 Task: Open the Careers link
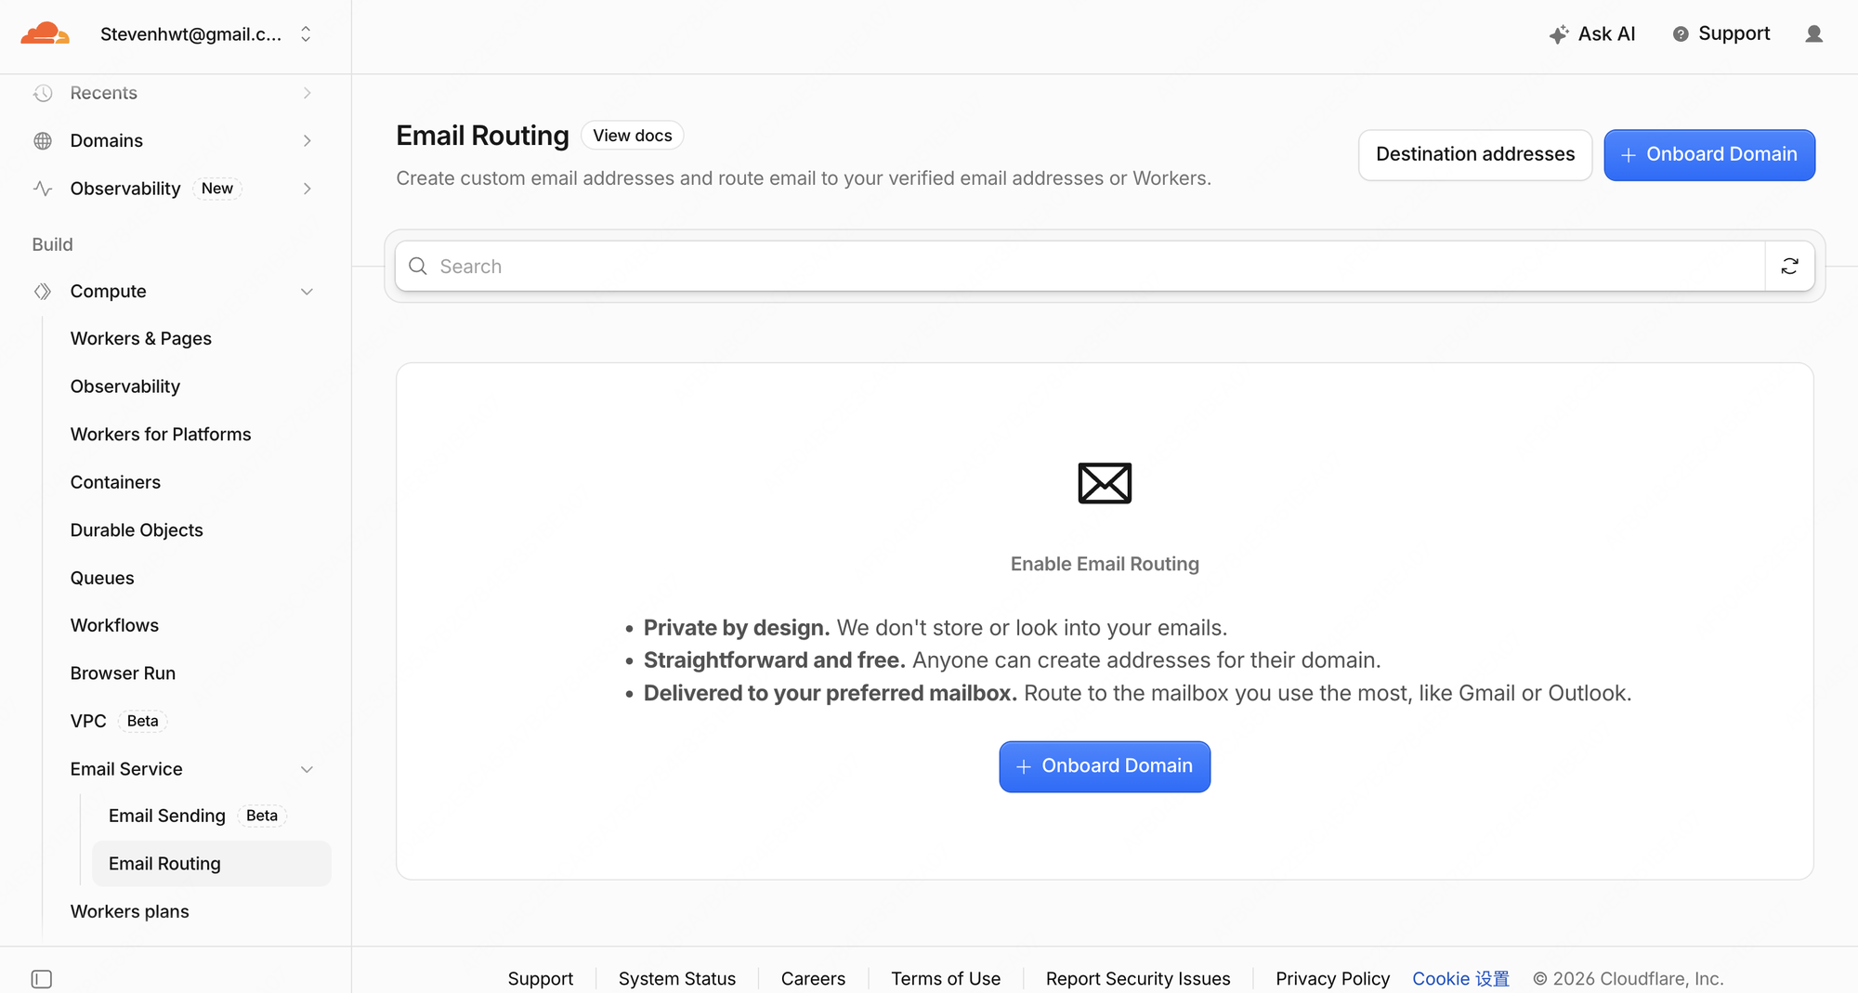tap(813, 979)
